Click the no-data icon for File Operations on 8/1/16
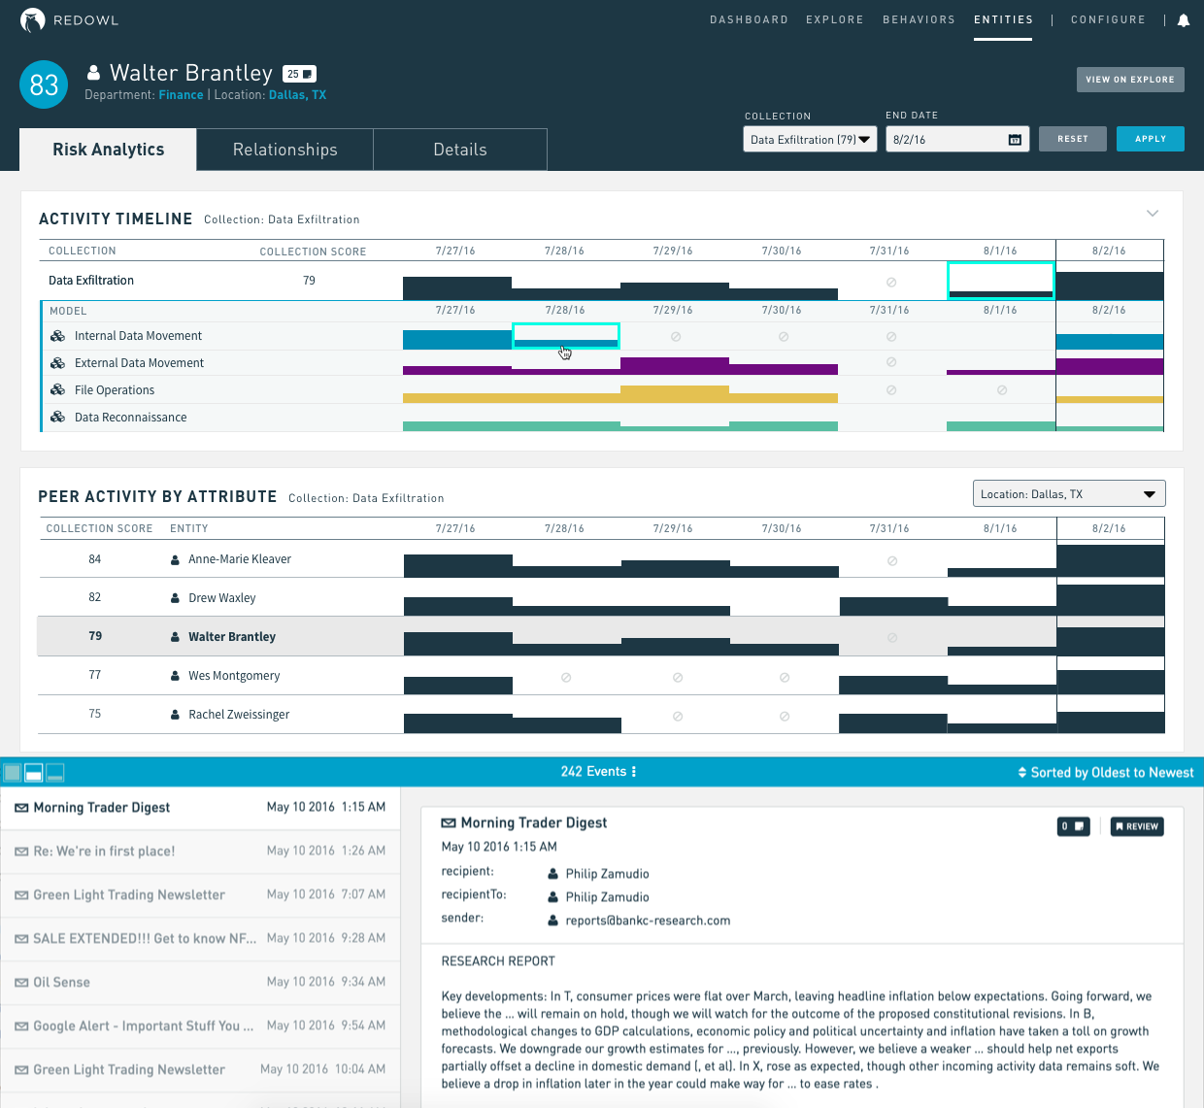This screenshot has width=1204, height=1108. pos(1002,390)
